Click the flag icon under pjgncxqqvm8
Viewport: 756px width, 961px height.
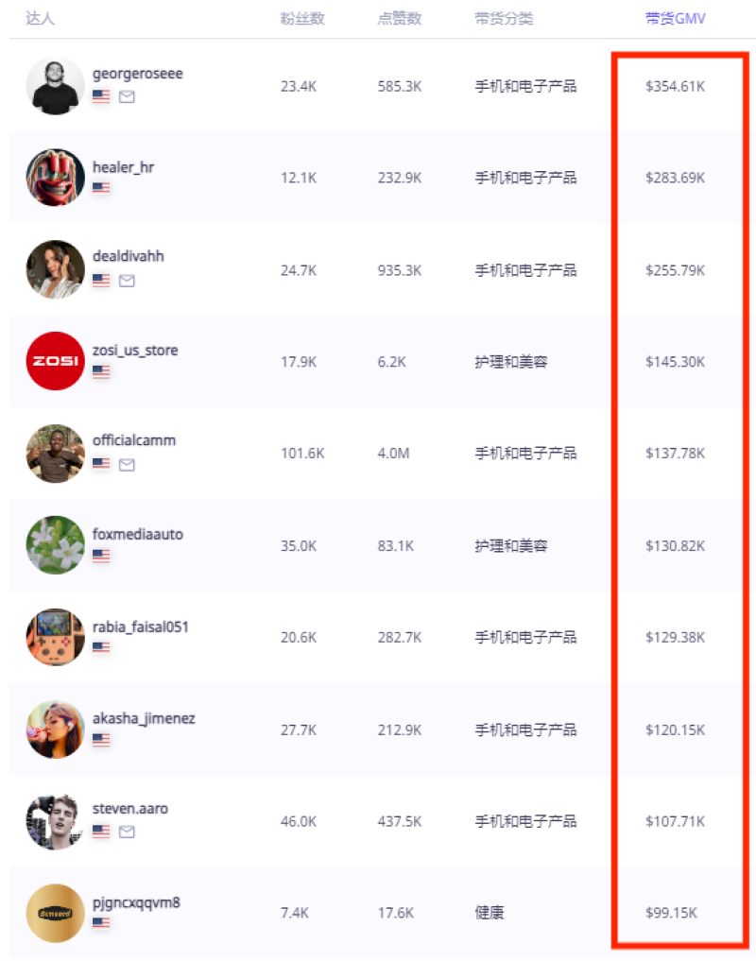pos(101,923)
